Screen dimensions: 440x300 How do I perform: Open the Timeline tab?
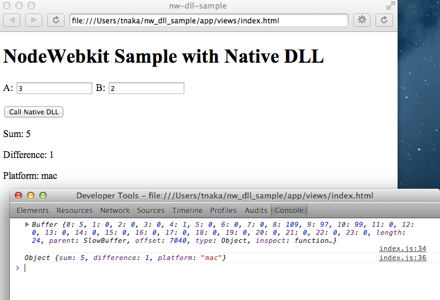[187, 210]
